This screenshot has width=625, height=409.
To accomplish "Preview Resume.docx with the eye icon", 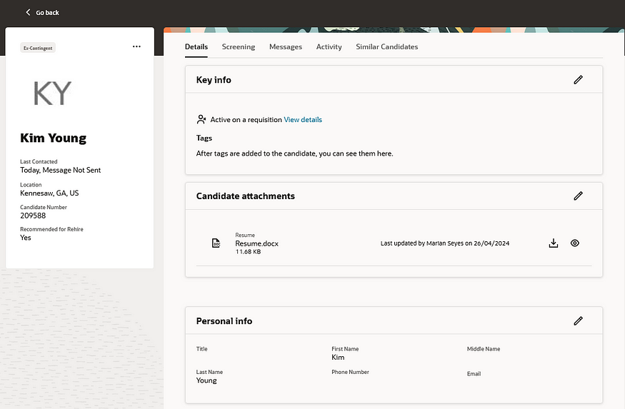I will coord(575,243).
